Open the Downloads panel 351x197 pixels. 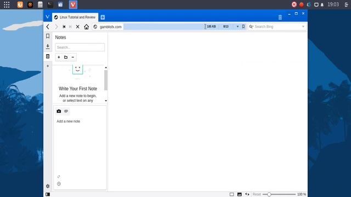tap(48, 47)
